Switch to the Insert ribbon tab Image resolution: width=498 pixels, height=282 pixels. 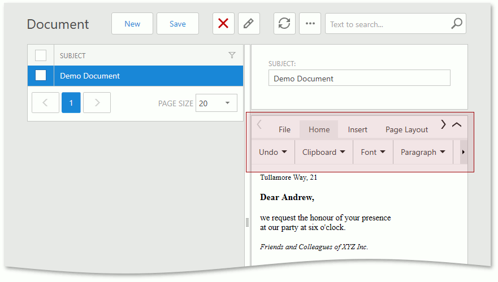pos(357,129)
